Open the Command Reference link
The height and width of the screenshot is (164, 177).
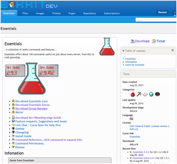click(49, 140)
